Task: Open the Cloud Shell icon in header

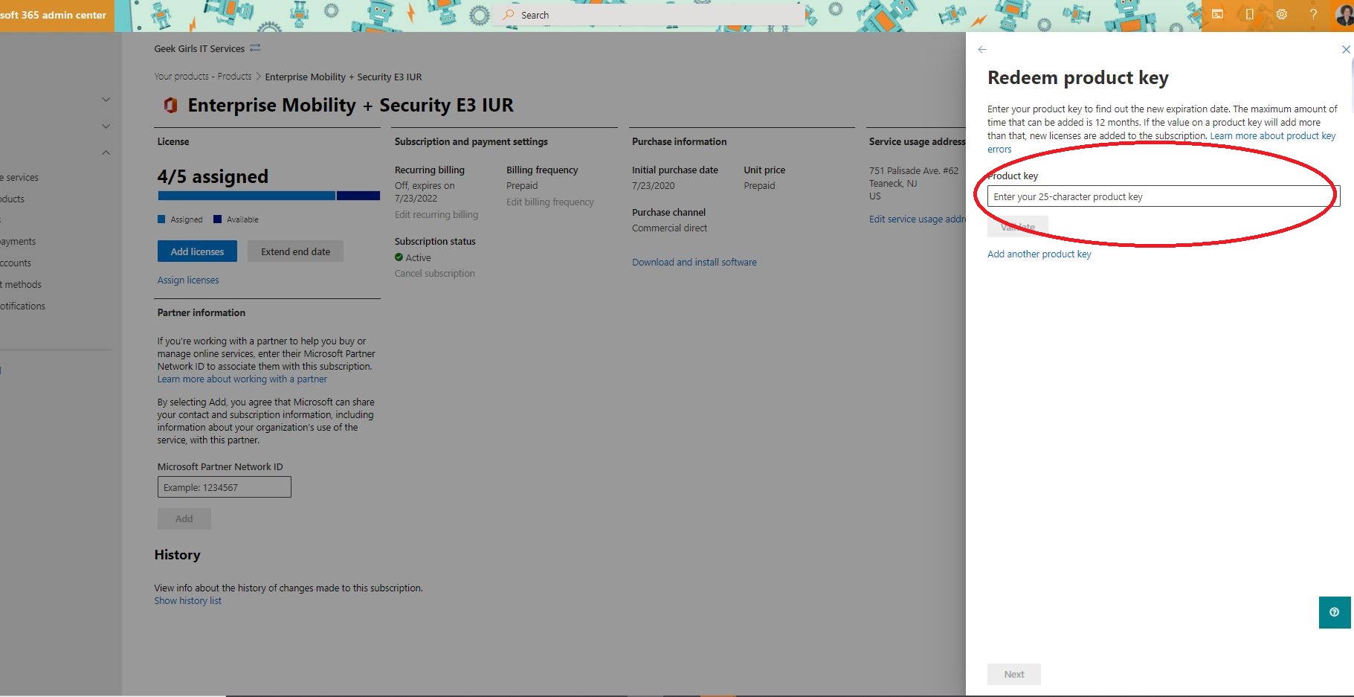Action: 1217,15
